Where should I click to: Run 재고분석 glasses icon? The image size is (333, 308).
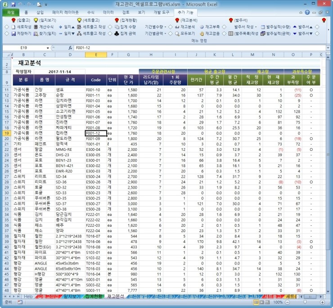click(x=177, y=27)
